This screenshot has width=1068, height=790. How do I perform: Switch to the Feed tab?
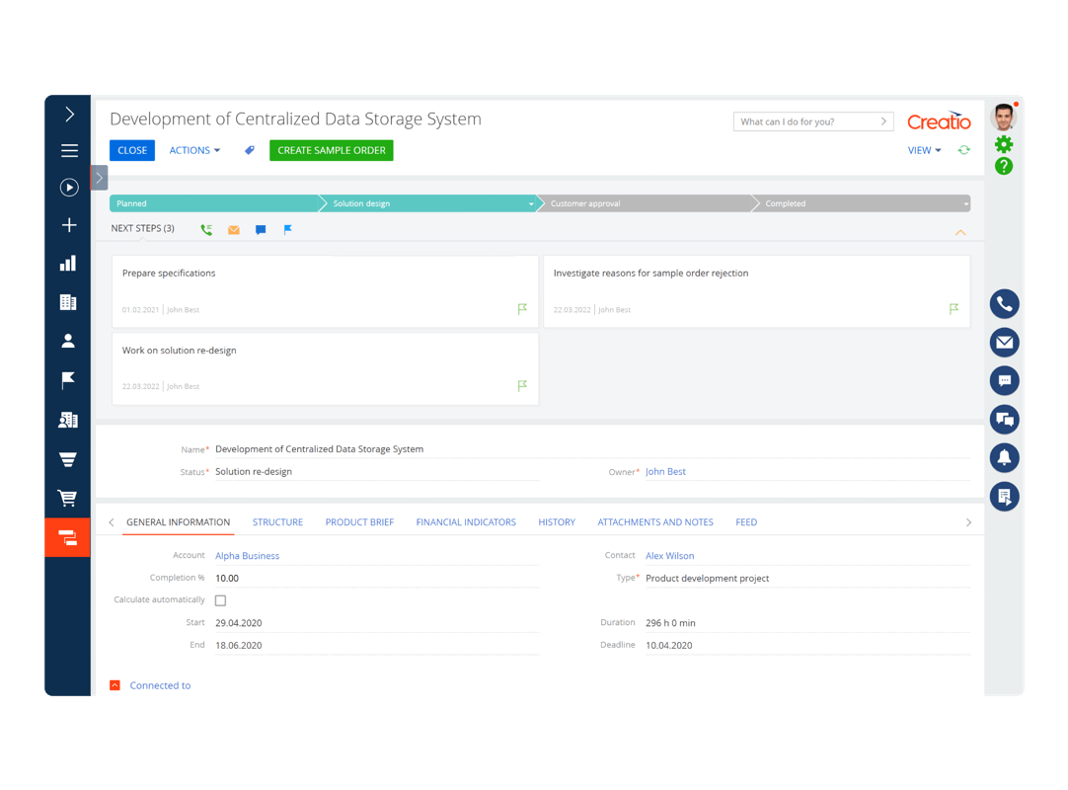(746, 522)
